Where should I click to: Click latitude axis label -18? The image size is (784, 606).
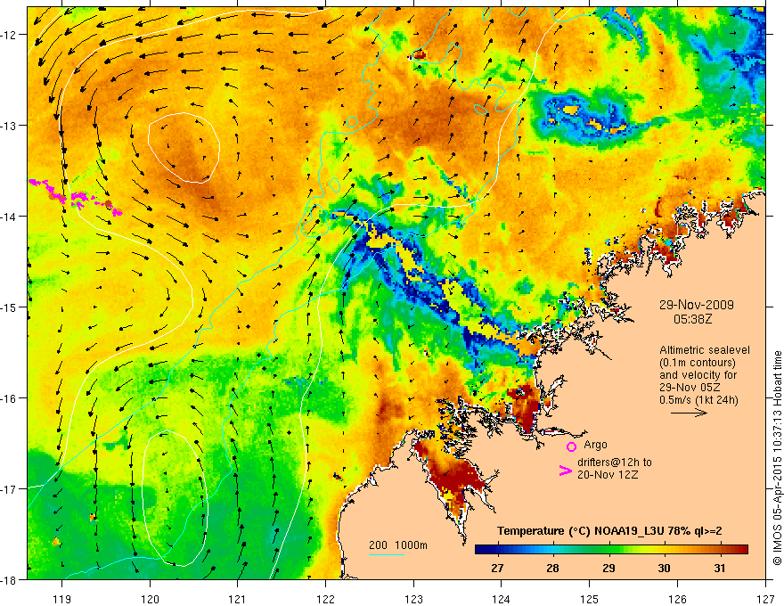click(x=10, y=579)
